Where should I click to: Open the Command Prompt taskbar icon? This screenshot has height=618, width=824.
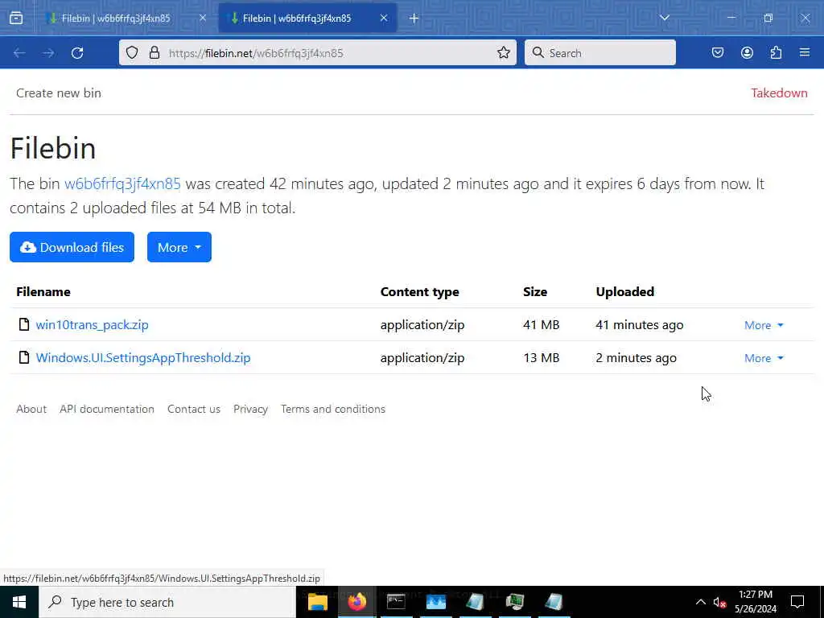(x=396, y=602)
